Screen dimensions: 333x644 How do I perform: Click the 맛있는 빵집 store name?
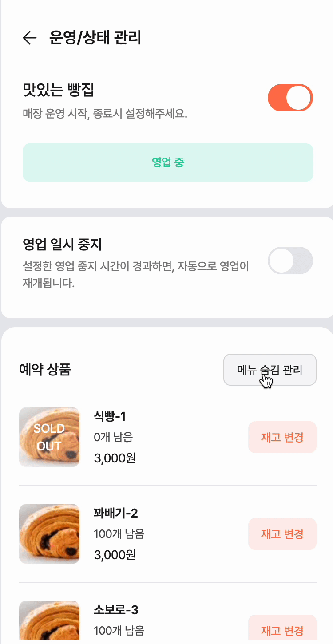coord(58,90)
